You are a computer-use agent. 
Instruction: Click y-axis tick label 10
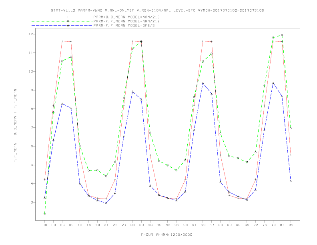(30, 71)
